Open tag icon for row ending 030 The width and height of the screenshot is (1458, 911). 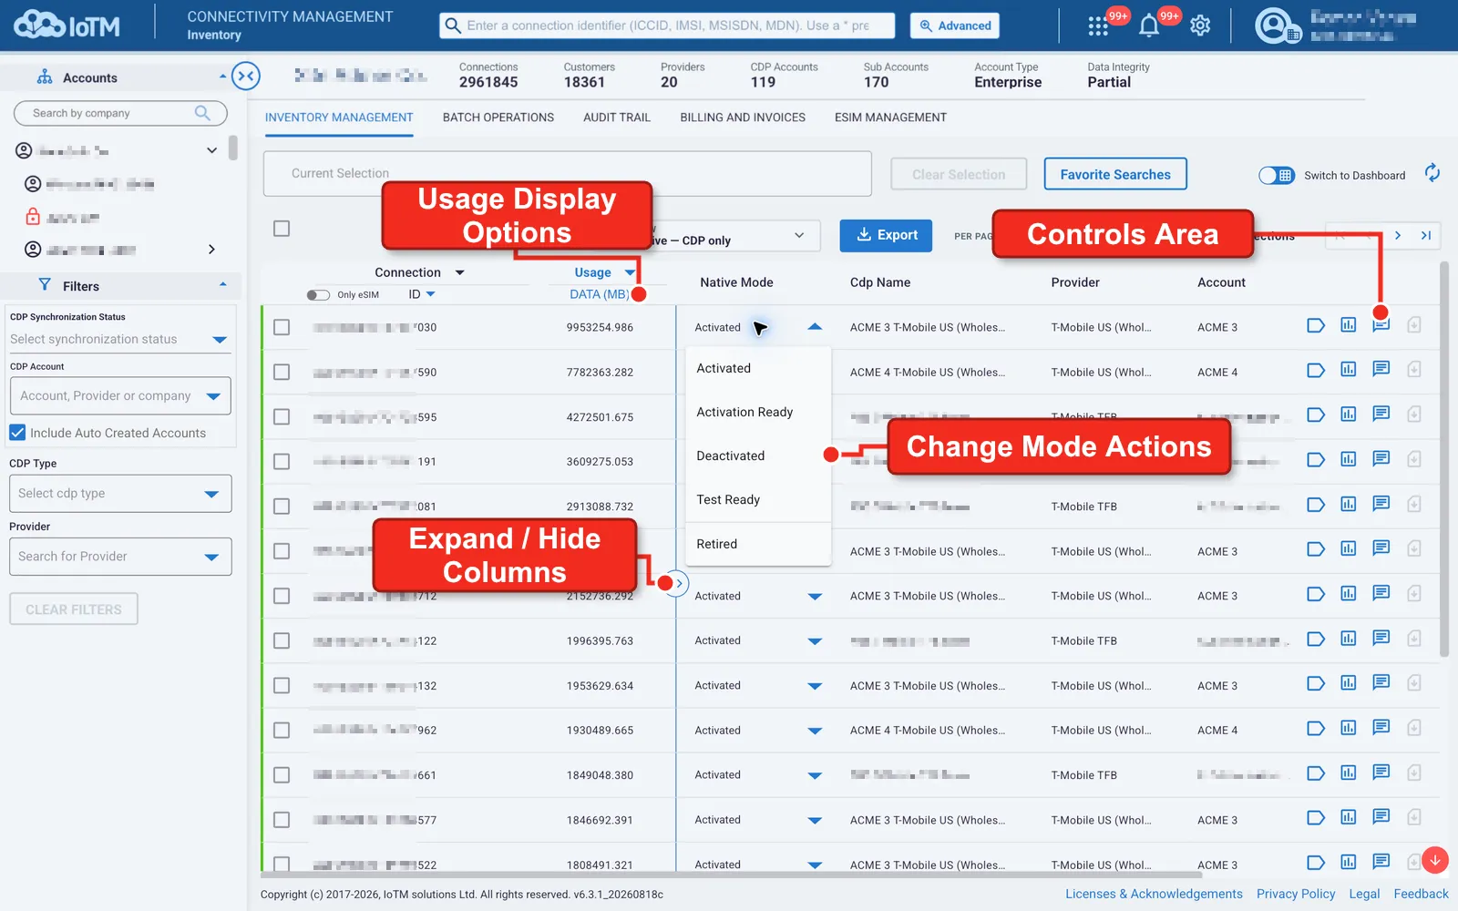pos(1315,326)
